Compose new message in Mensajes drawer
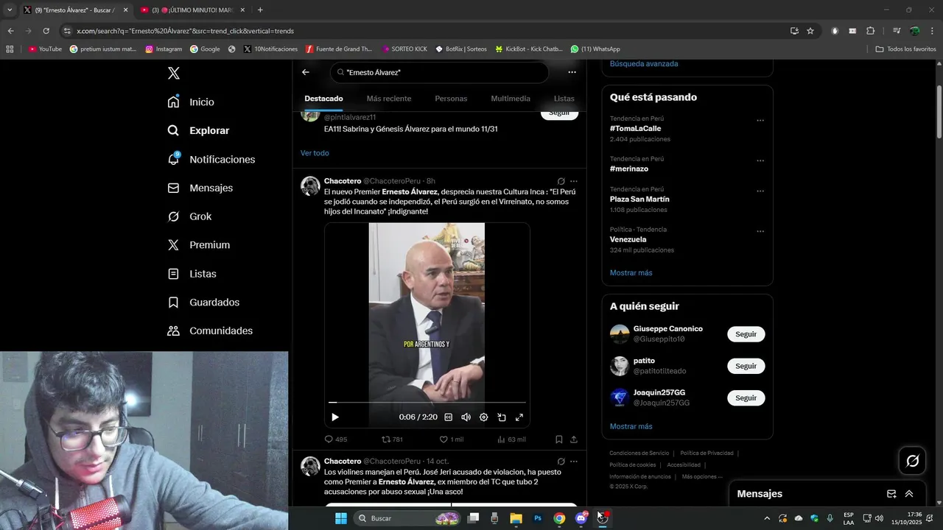 click(891, 494)
